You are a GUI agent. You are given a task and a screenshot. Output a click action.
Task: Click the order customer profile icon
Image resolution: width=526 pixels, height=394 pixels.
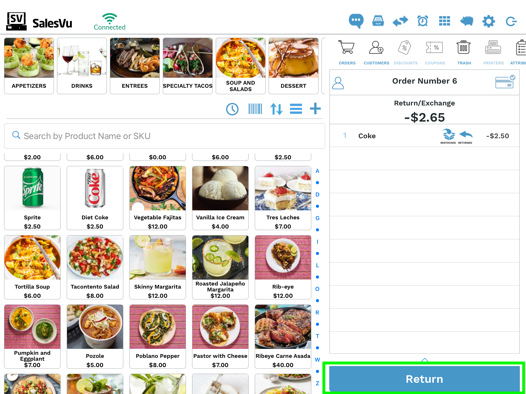point(338,83)
